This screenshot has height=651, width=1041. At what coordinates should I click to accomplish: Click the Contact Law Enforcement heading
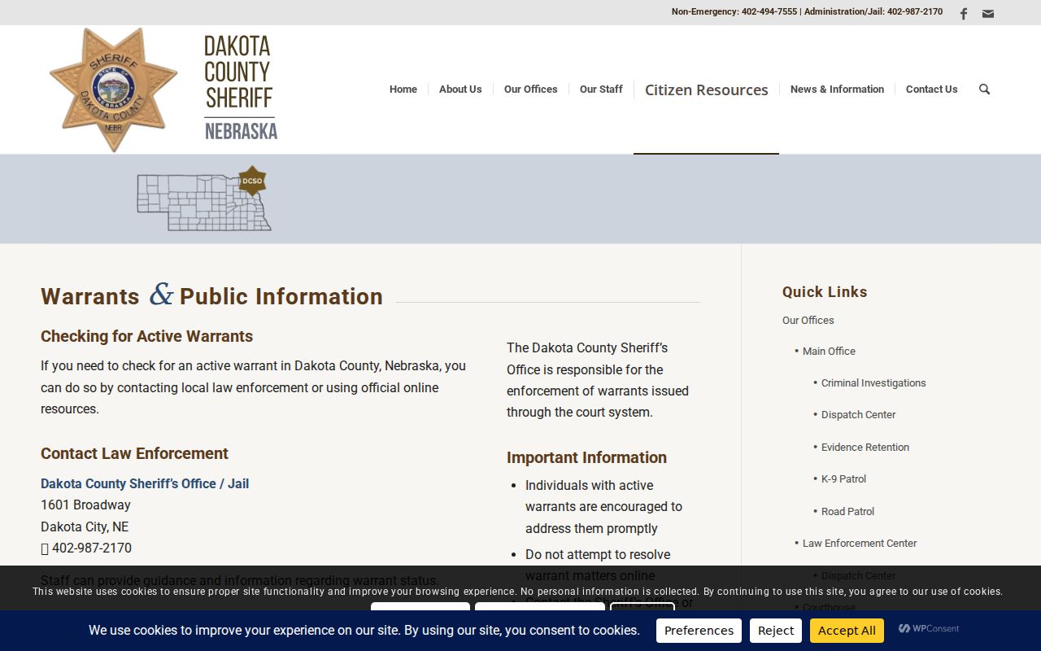coord(134,453)
